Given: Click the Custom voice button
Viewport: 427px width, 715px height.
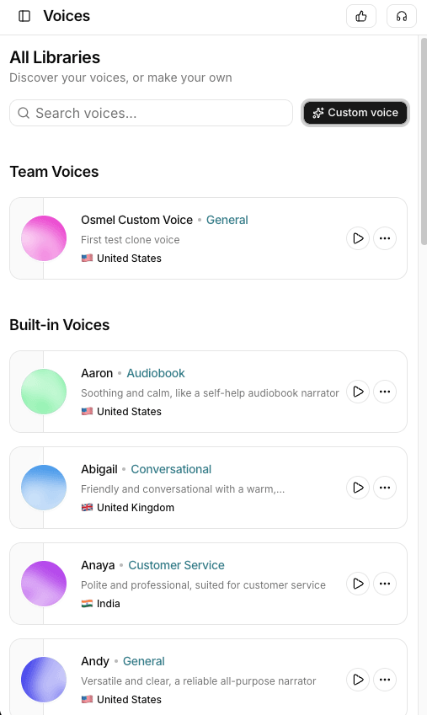Looking at the screenshot, I should (x=355, y=113).
